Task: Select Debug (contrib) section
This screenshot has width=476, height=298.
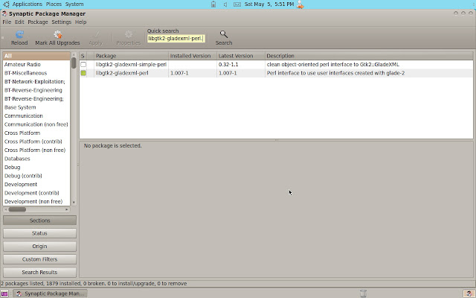Action: (36, 176)
